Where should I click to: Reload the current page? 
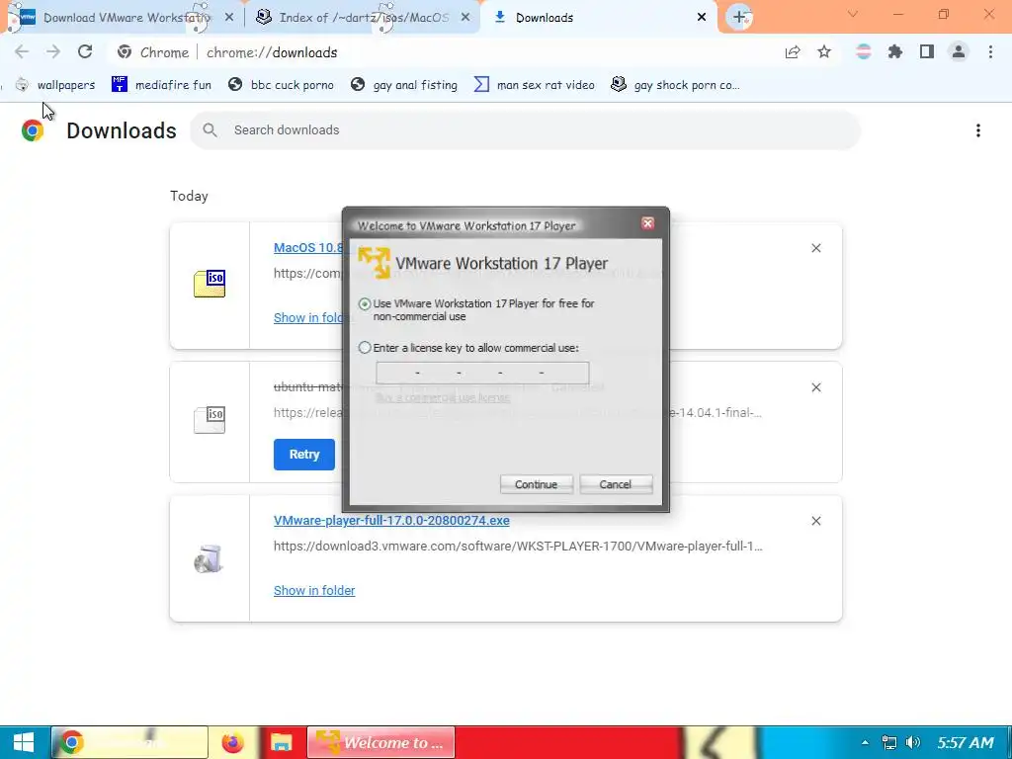pos(85,51)
